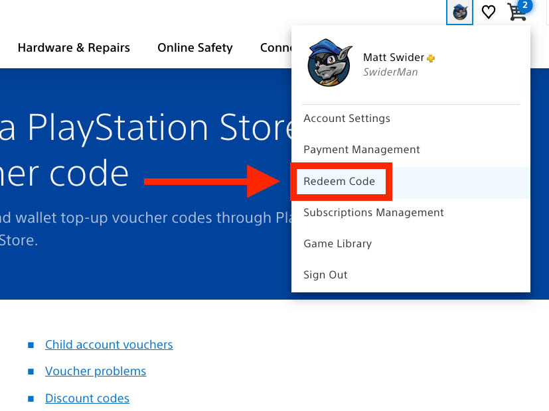Open the Discount codes page
Viewport: 549px width, 411px height.
87,398
